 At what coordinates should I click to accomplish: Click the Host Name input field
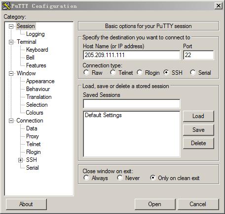131,55
